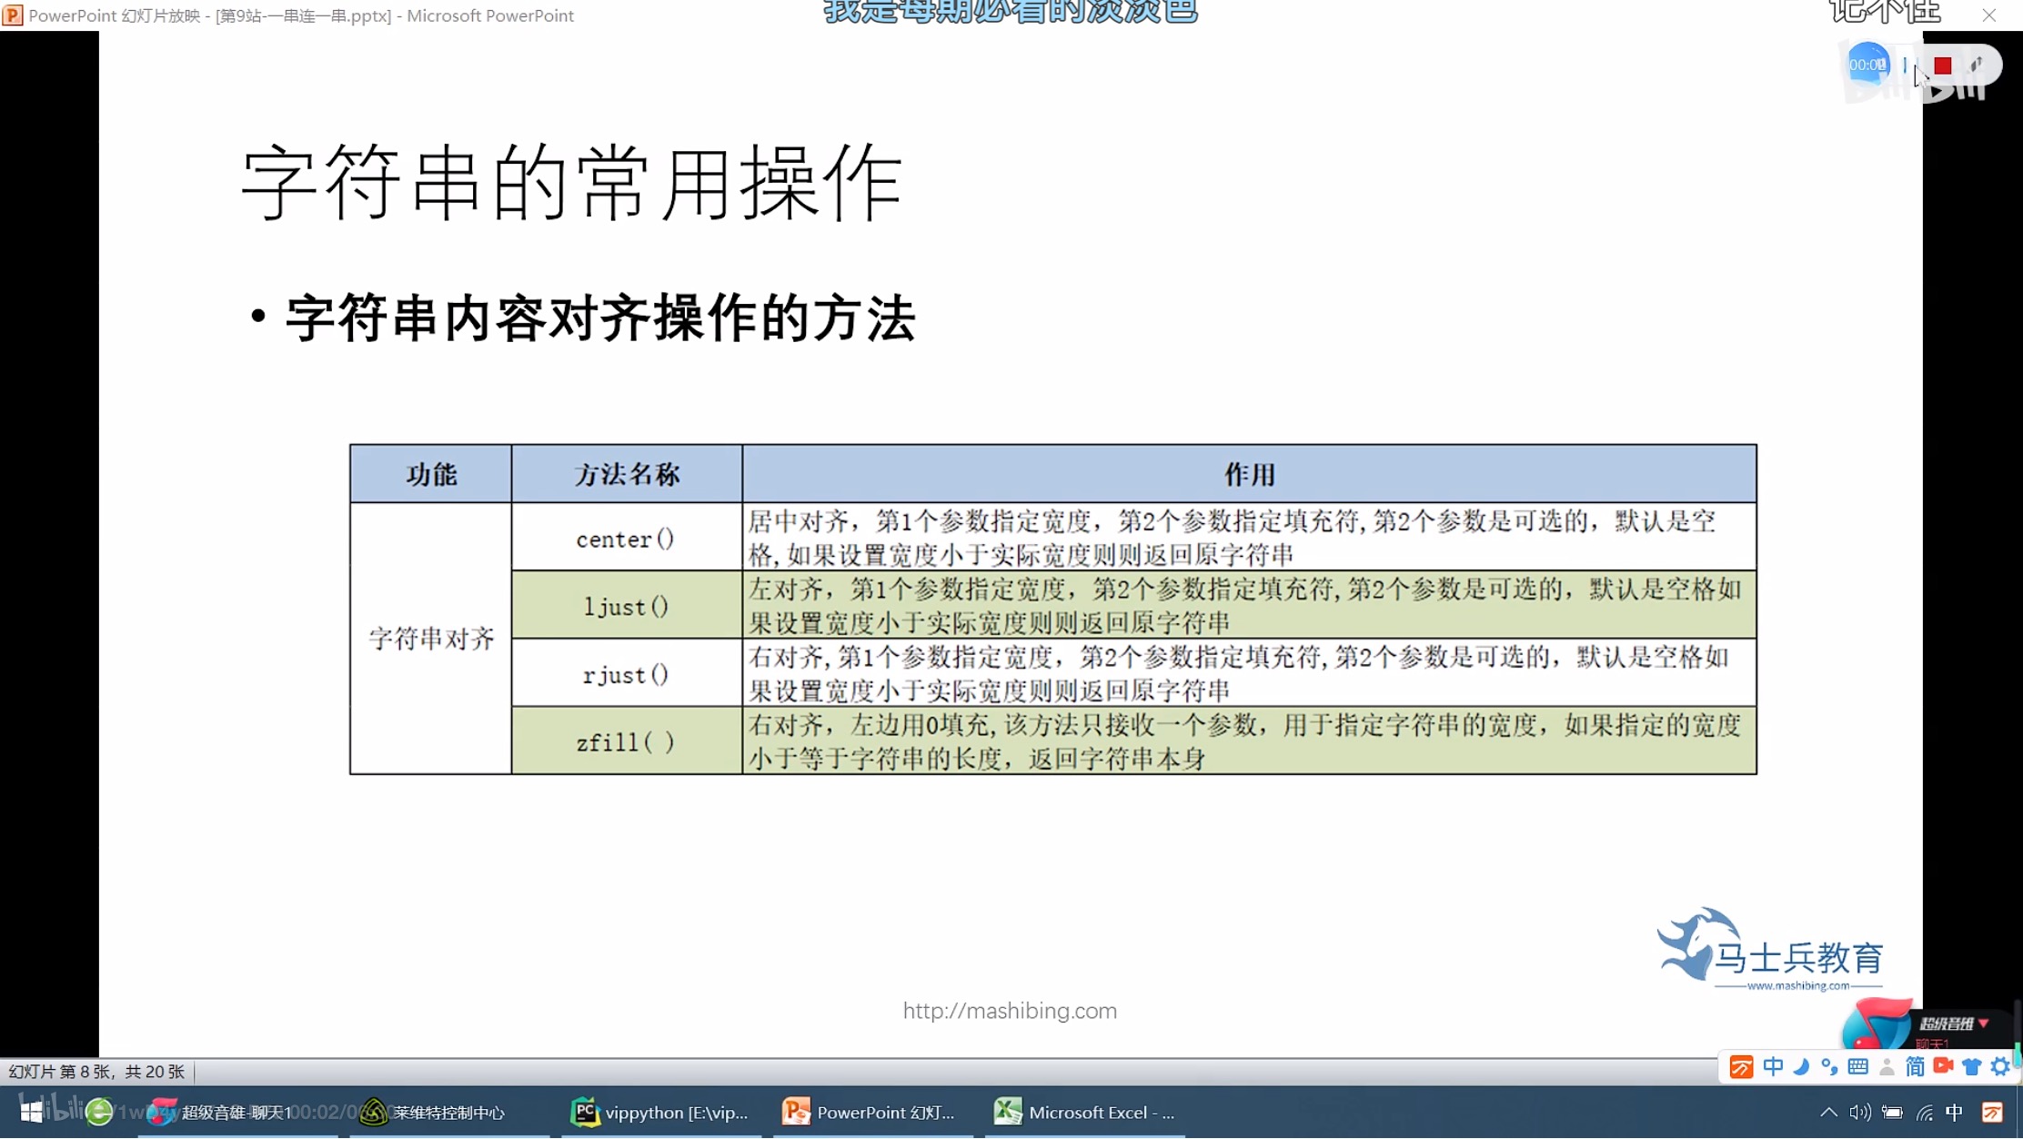Open the http://mashibing.com link on slide
2023x1139 pixels.
pyautogui.click(x=1010, y=1011)
